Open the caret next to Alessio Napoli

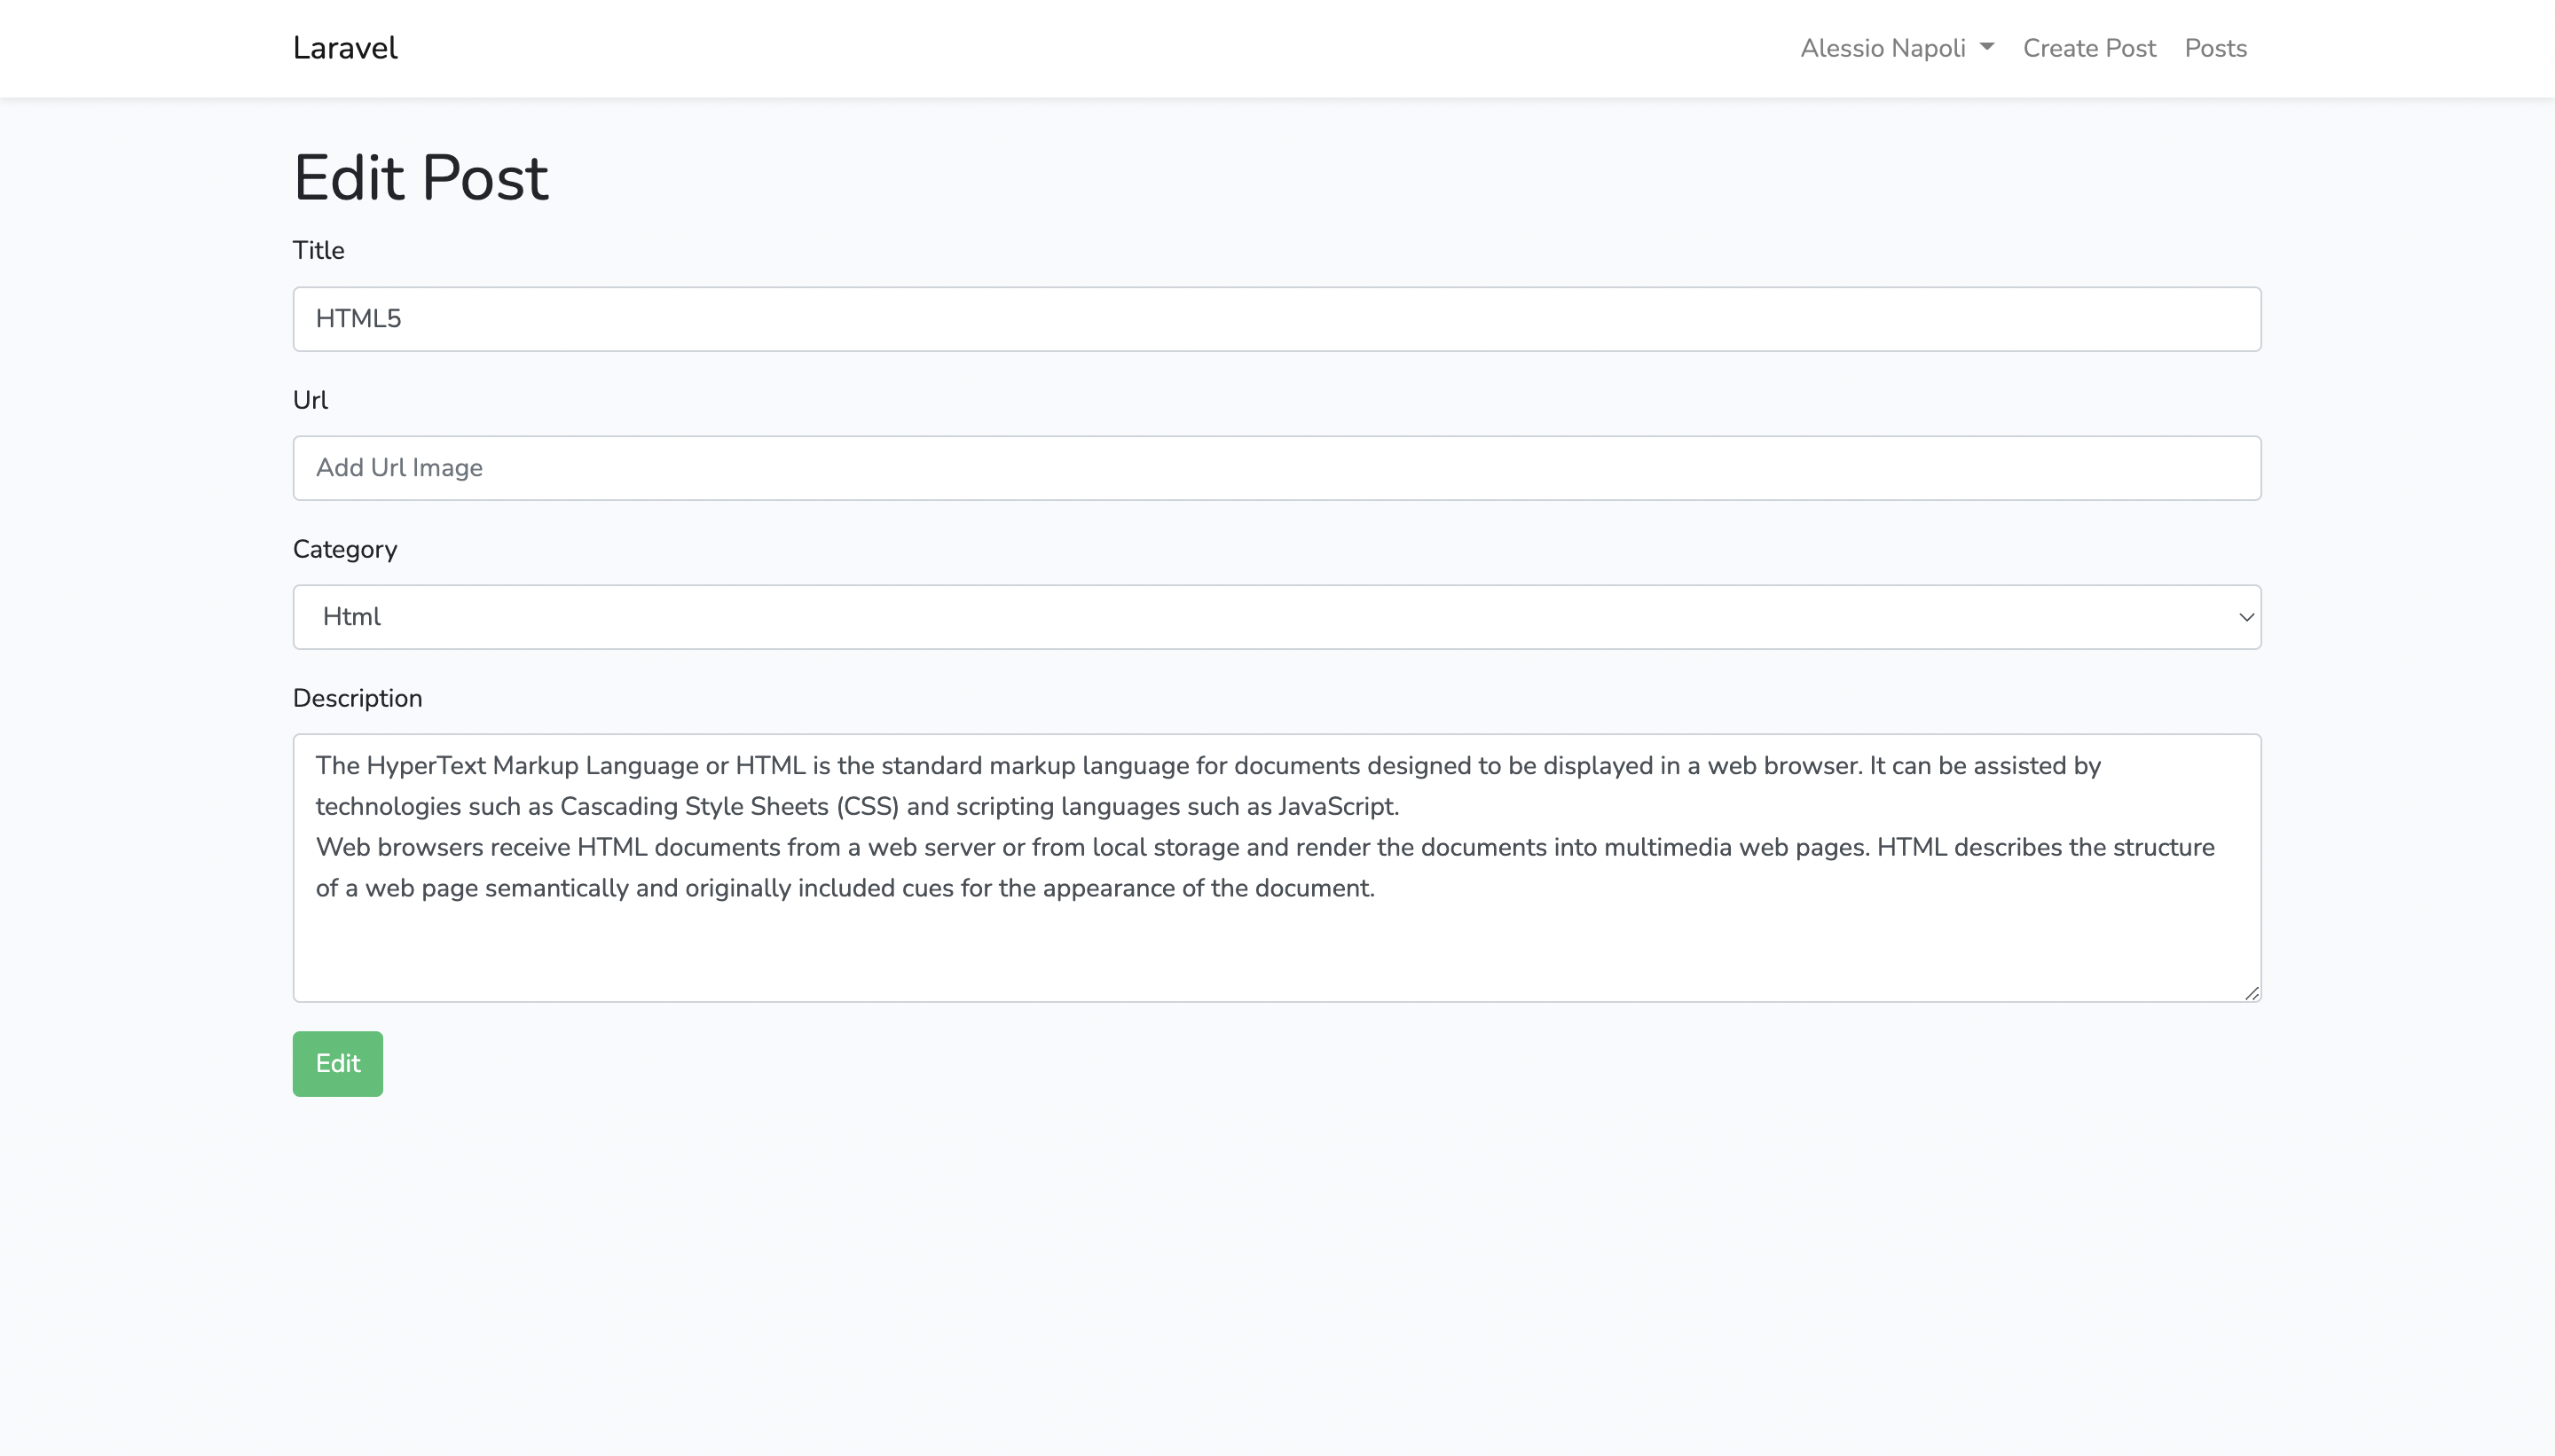click(1985, 47)
